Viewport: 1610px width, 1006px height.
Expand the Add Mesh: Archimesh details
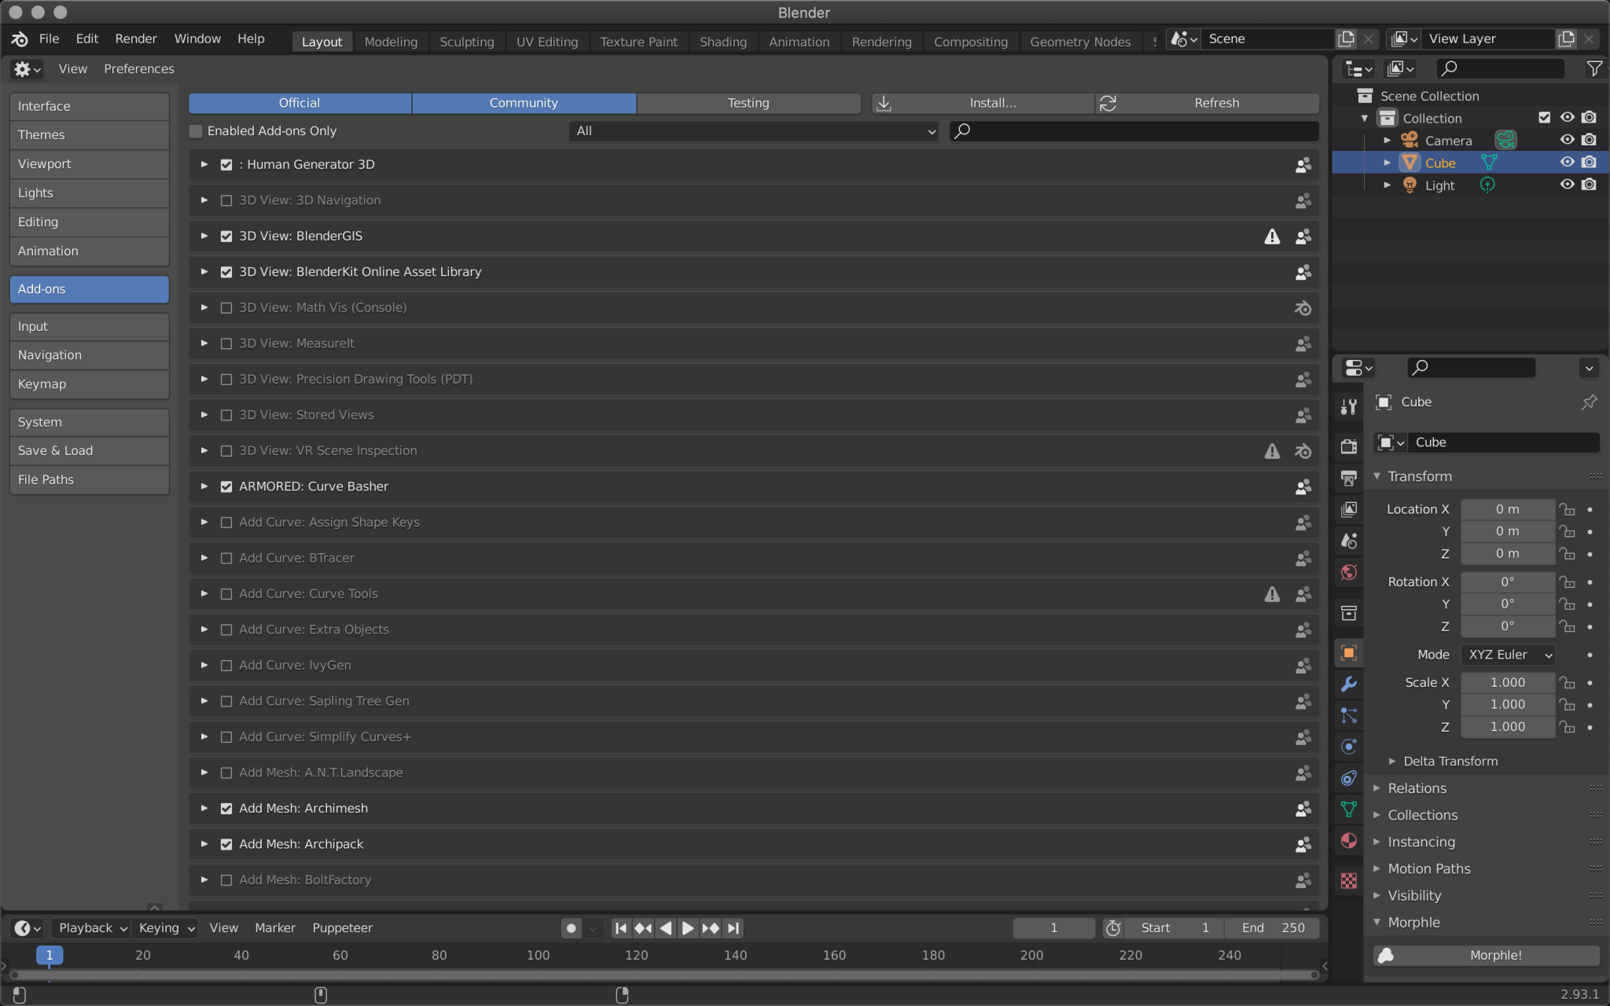(x=204, y=808)
